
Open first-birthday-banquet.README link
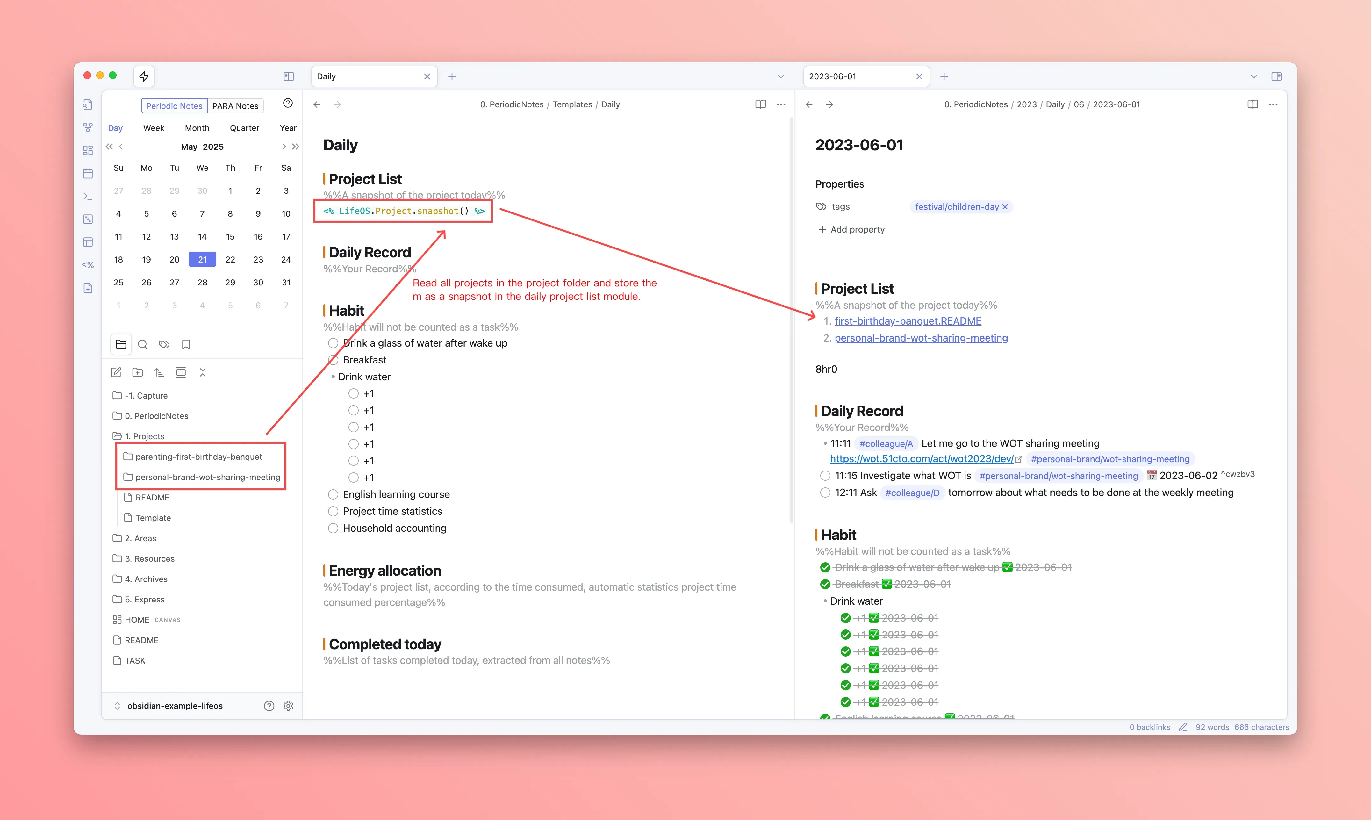[908, 321]
